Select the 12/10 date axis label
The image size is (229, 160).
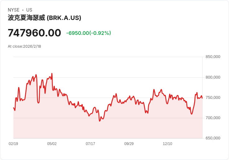(x=167, y=144)
